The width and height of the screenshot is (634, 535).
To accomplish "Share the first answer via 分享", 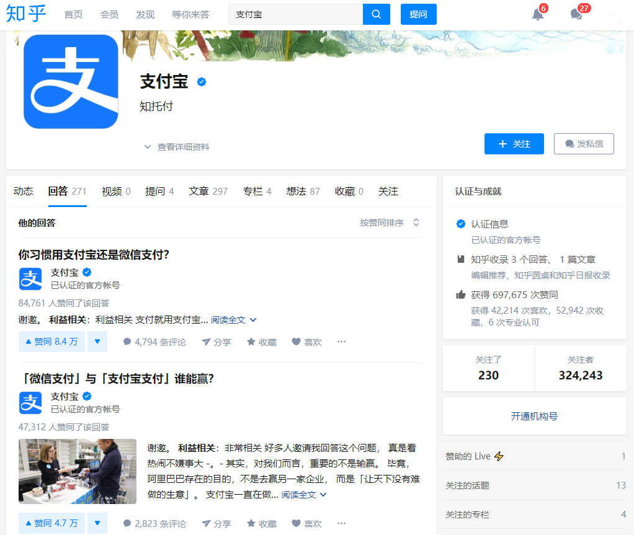I will [x=217, y=342].
